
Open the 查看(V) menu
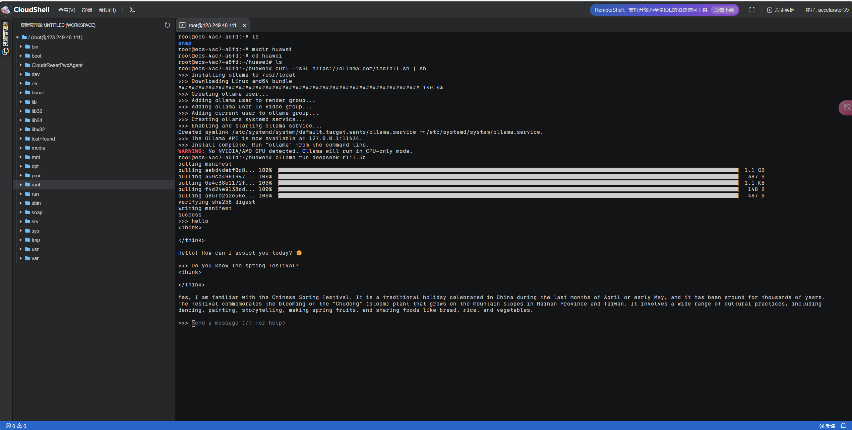[x=67, y=10]
